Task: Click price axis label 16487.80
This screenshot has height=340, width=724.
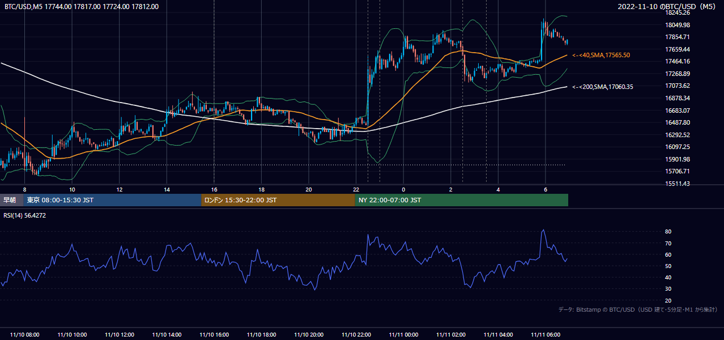Action: click(678, 122)
